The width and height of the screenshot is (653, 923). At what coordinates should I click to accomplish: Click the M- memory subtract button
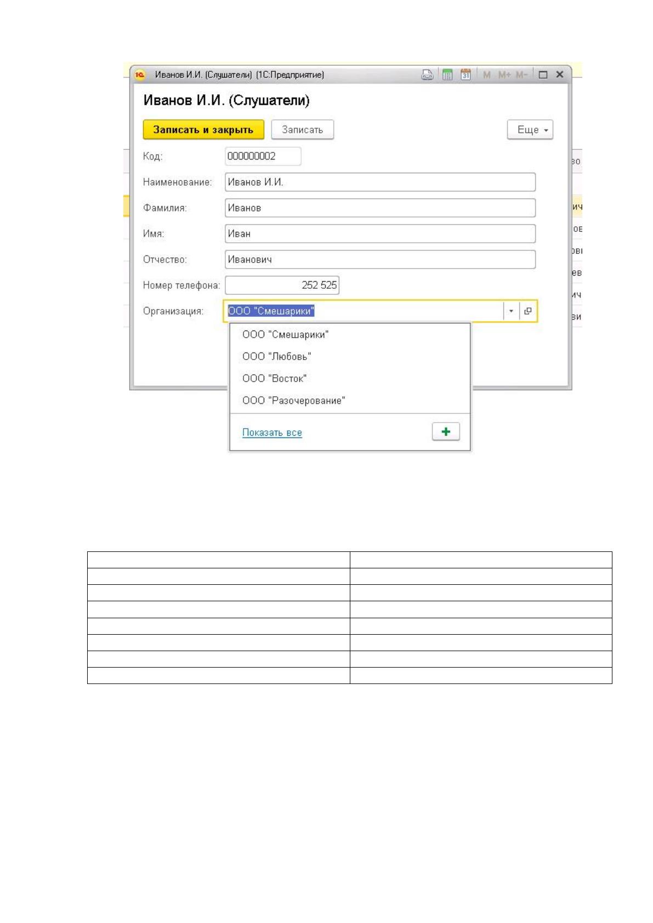point(521,75)
